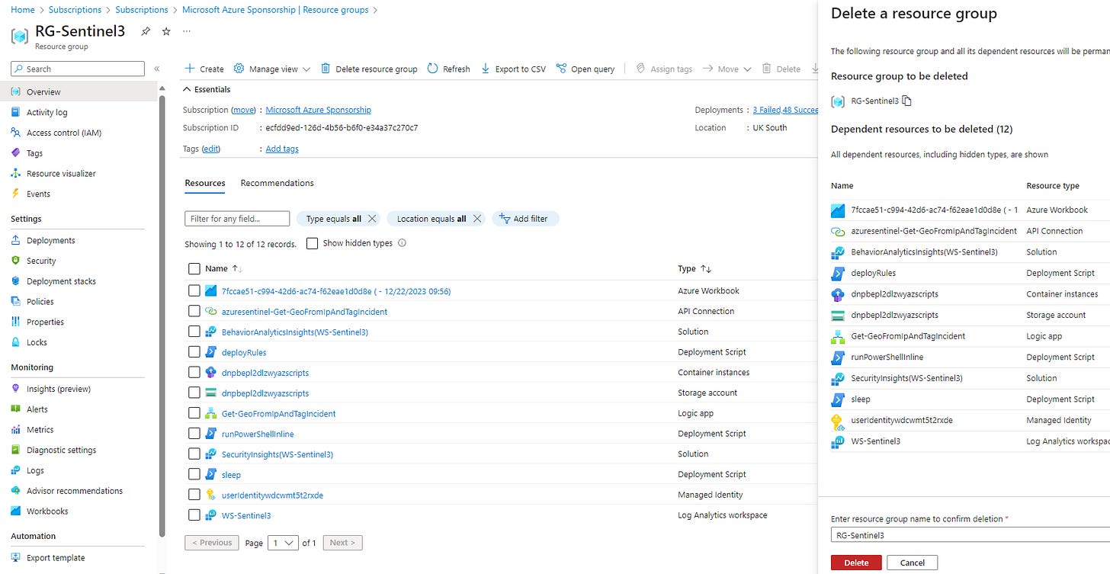The image size is (1110, 574).
Task: Open the Manage view dropdown
Action: tap(272, 69)
